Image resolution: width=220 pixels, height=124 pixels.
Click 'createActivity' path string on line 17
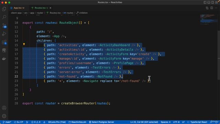point(72,54)
